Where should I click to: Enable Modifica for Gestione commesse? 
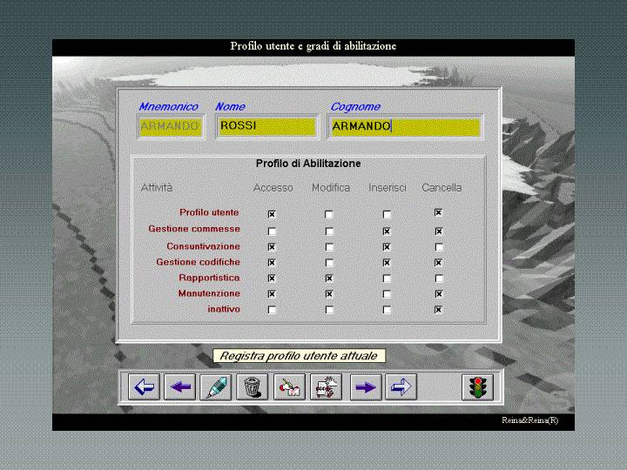[x=328, y=231]
